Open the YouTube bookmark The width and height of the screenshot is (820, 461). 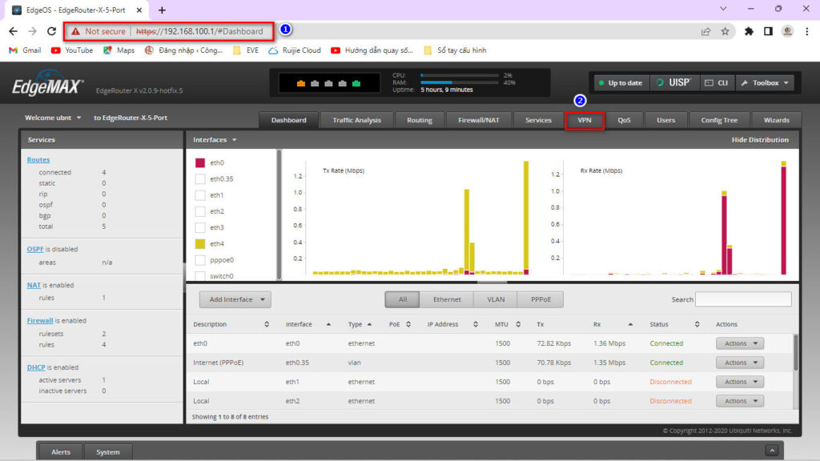pos(71,50)
